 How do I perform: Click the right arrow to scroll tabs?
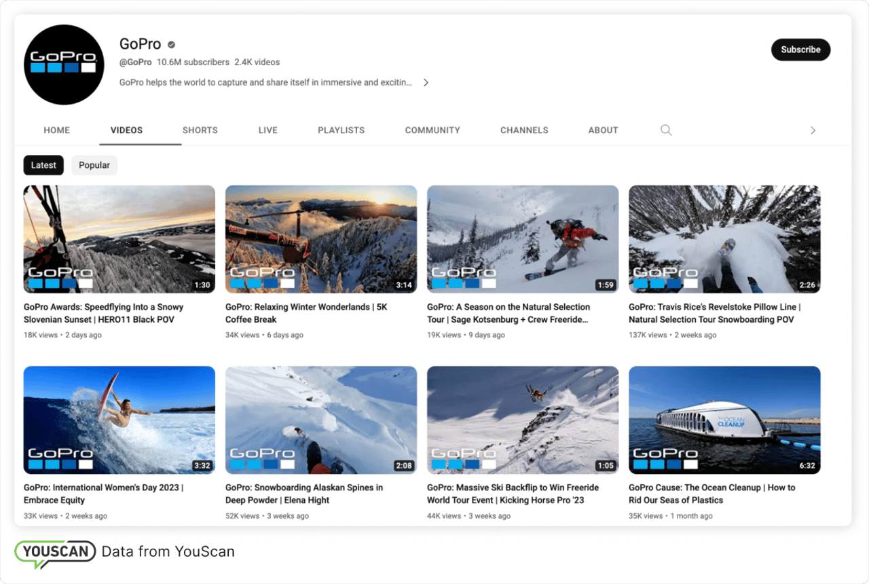pyautogui.click(x=813, y=130)
